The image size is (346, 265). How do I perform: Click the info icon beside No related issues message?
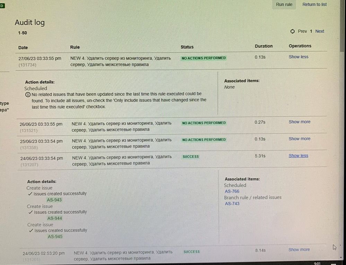[x=28, y=94]
